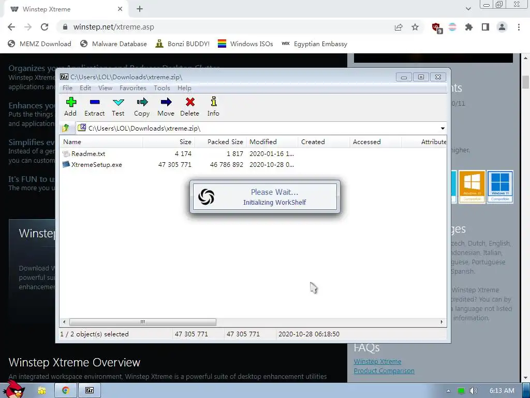The image size is (530, 398).
Task: Open Chrome's three-dot menu
Action: coord(519,27)
